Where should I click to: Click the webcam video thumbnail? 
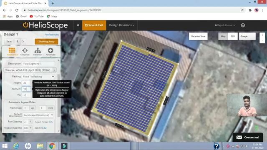(247, 105)
